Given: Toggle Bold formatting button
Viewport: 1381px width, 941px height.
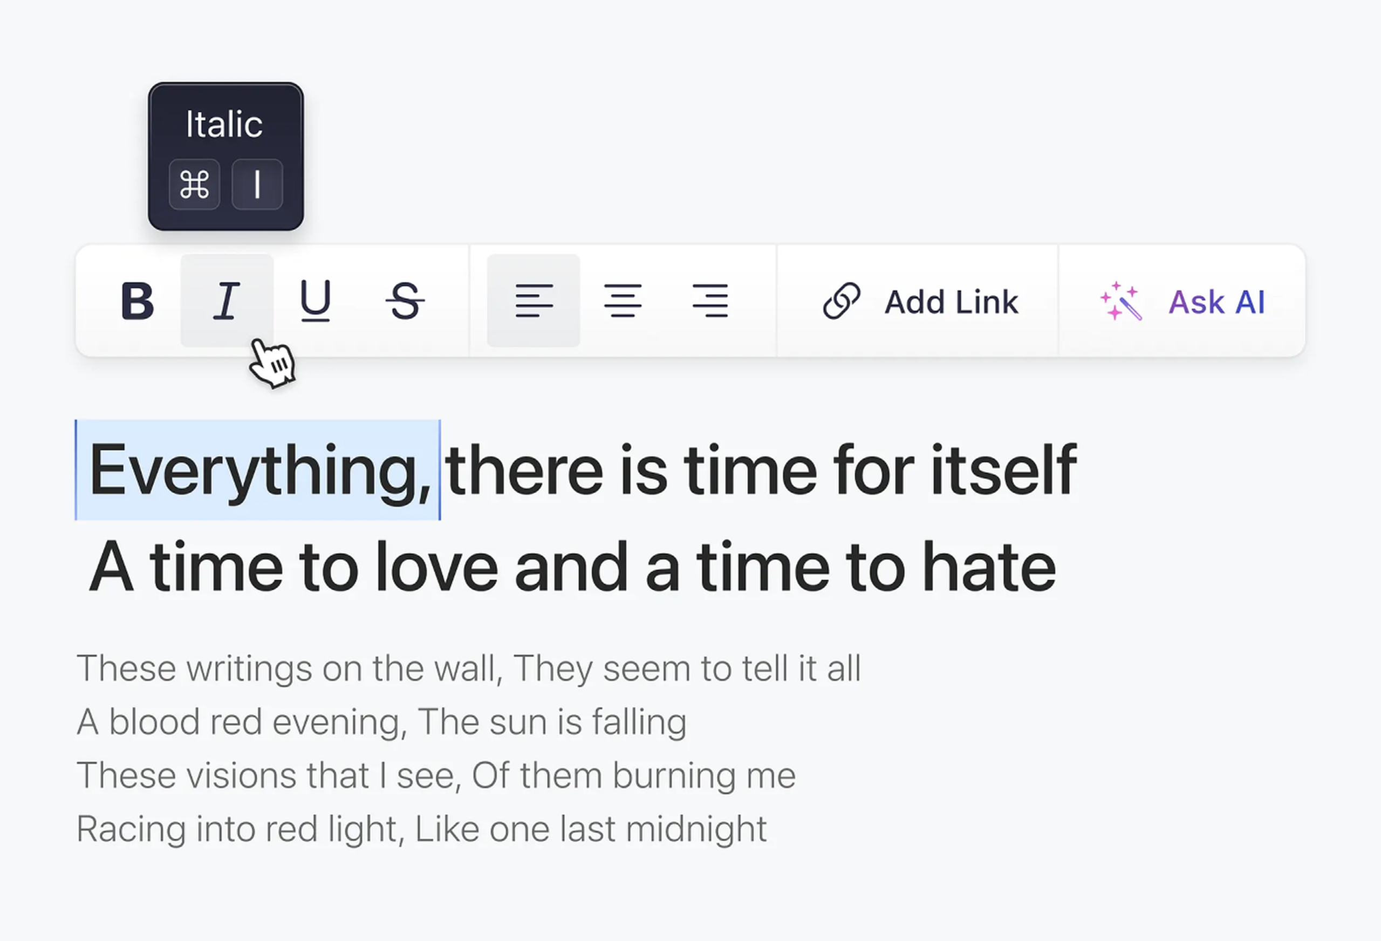Looking at the screenshot, I should 137,301.
